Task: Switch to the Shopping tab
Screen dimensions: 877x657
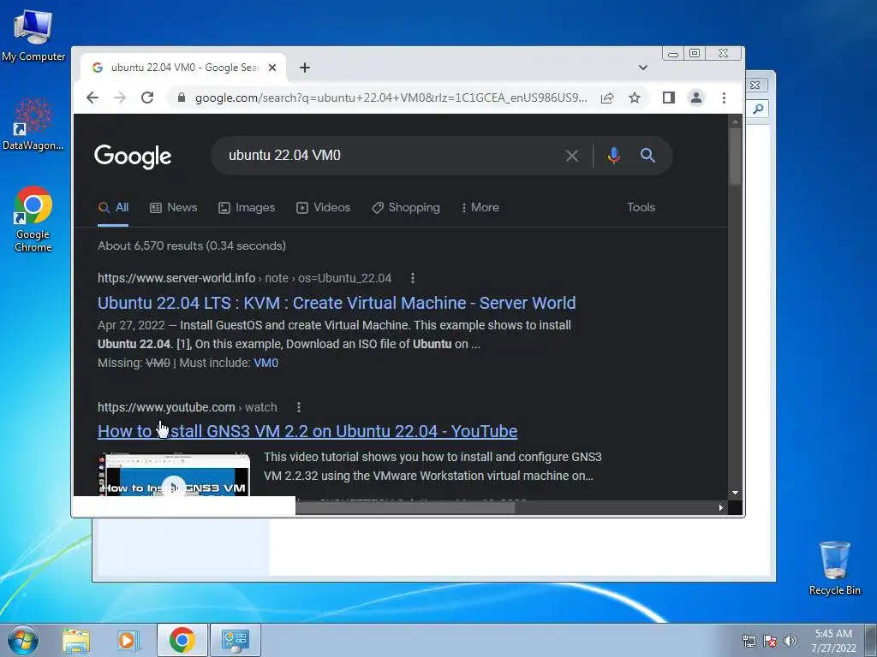Action: [406, 208]
